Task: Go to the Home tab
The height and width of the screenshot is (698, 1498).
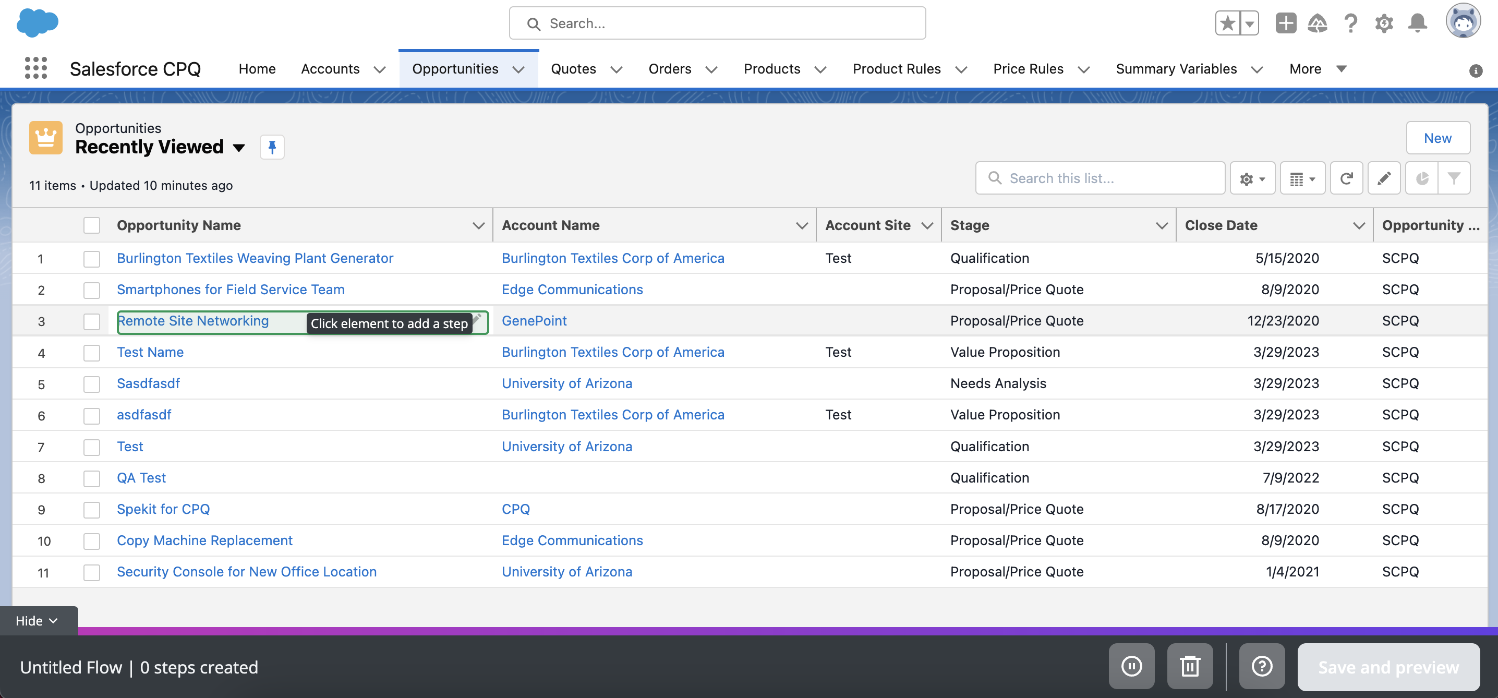Action: (257, 69)
